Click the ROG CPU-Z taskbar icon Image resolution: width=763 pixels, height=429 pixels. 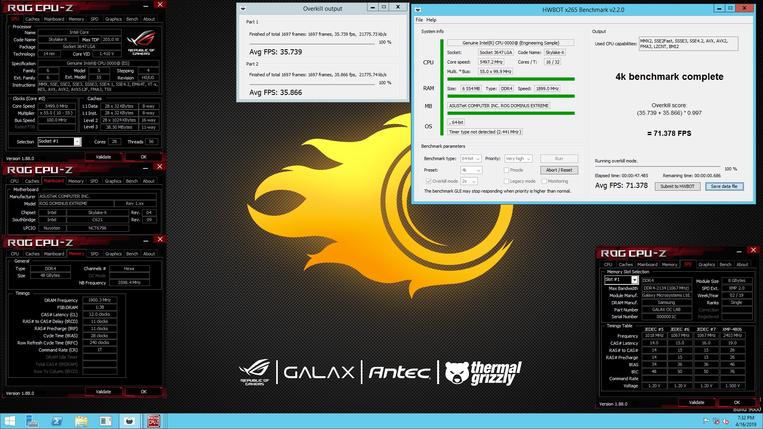pyautogui.click(x=154, y=421)
